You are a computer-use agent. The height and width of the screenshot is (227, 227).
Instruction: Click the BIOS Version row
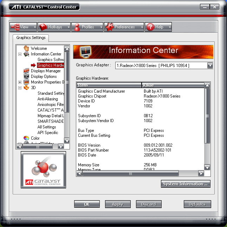click(141, 145)
